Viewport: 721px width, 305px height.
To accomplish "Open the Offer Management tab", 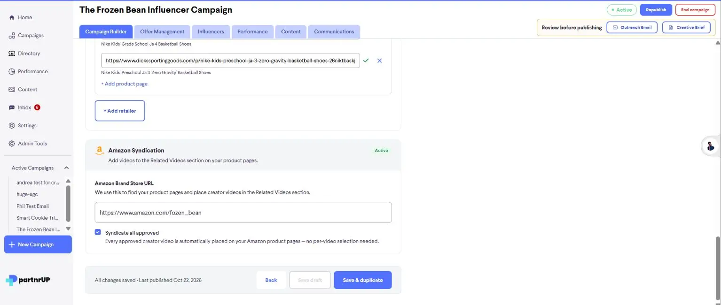I will [x=162, y=31].
